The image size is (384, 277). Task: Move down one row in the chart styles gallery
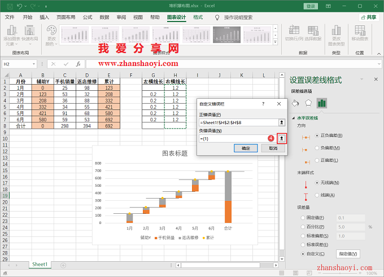click(275, 36)
